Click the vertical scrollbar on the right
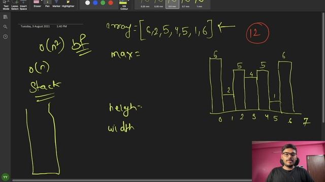 click(324, 68)
